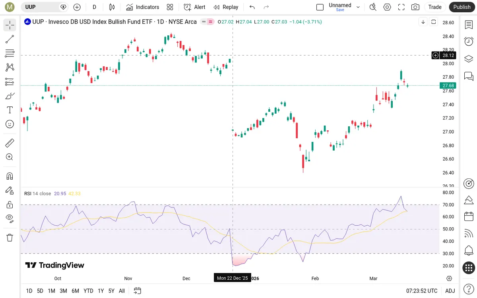477x298 pixels.
Task: Select the XABCD pattern tool
Action: coord(10,68)
